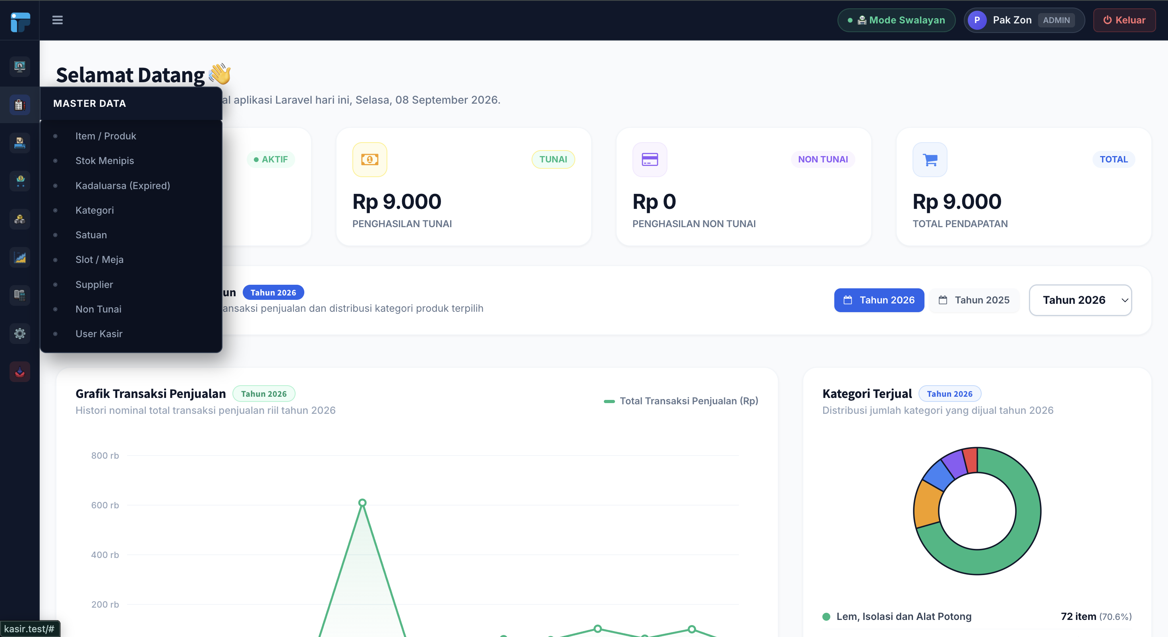Click the Grafik Transaksi Penjualan heading

point(151,394)
